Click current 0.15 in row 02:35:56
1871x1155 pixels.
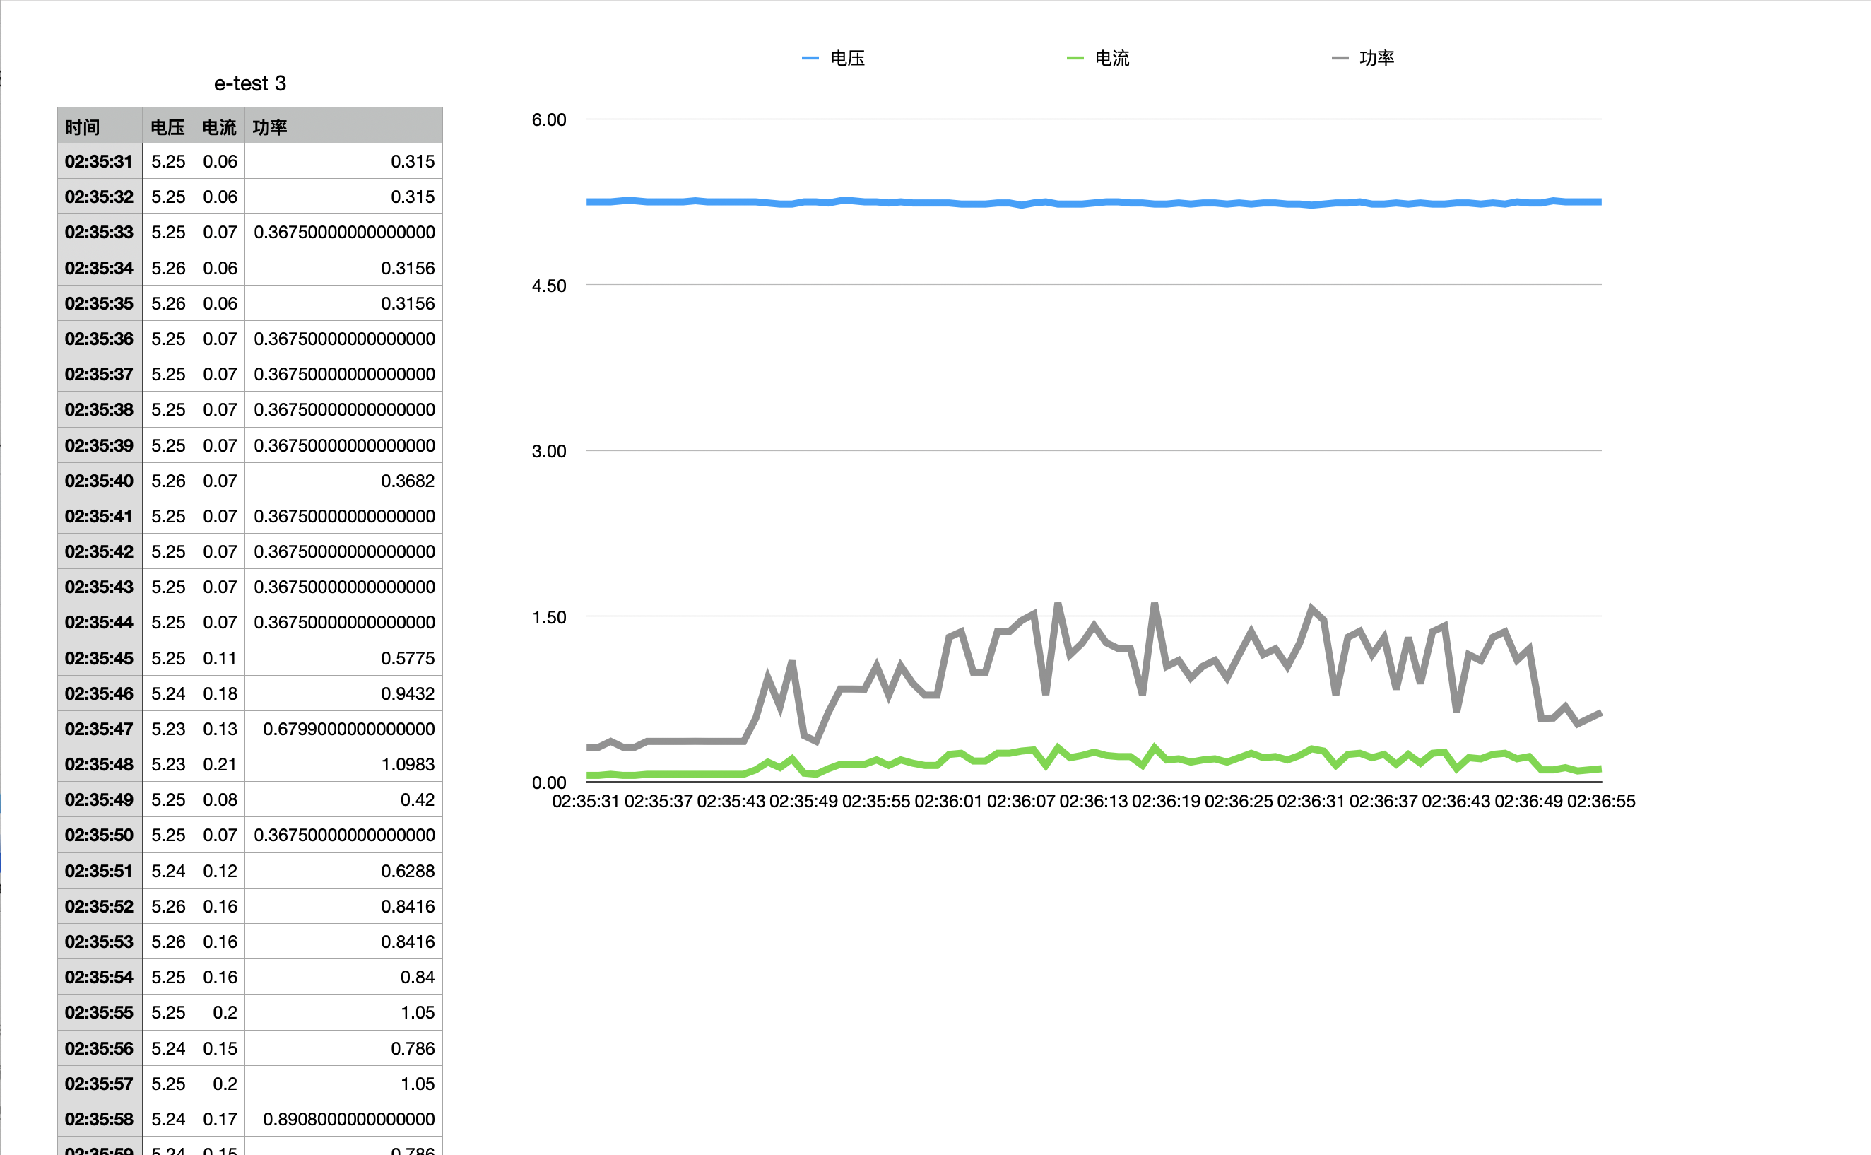tap(219, 1048)
